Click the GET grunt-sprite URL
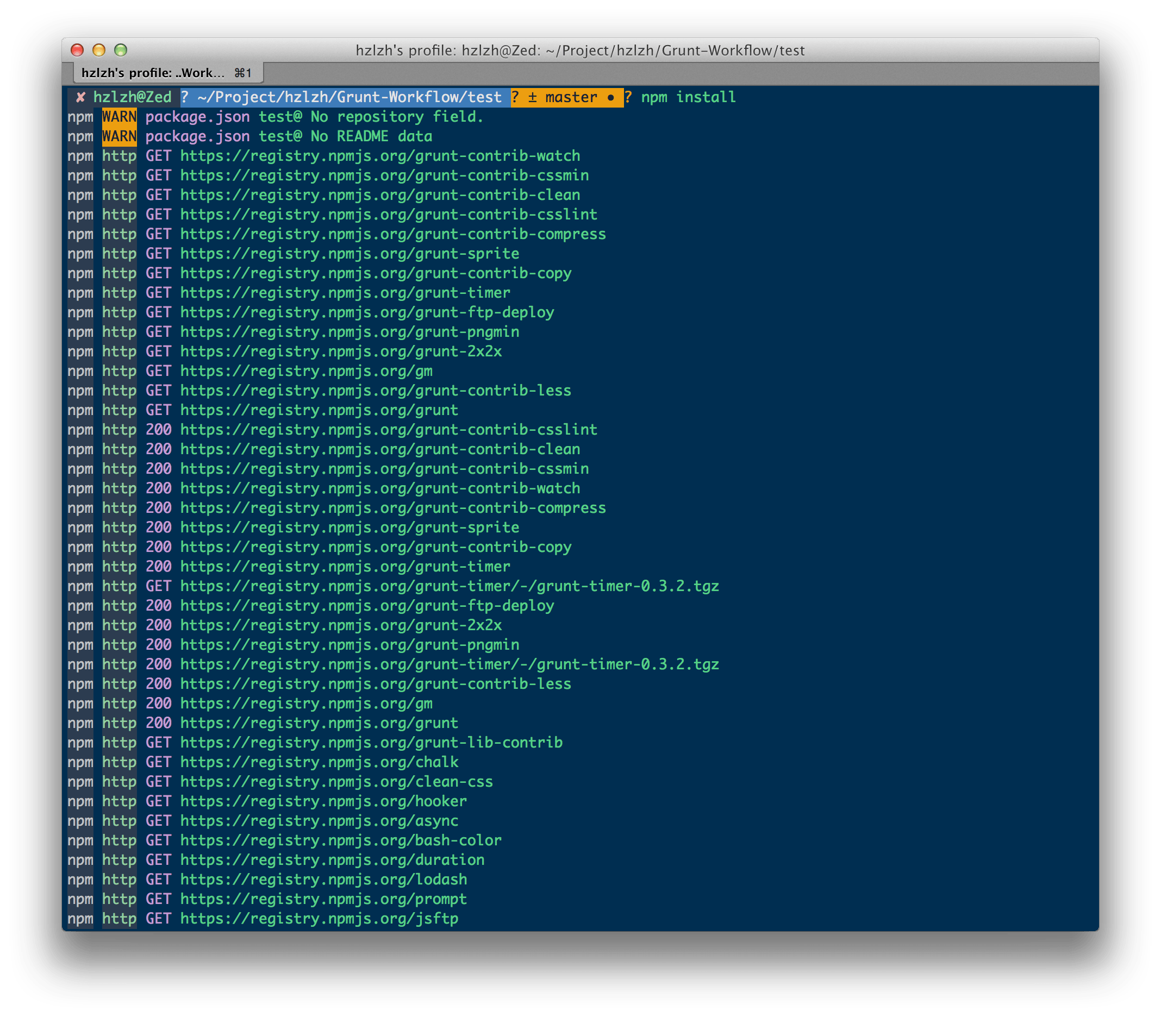 [x=349, y=254]
